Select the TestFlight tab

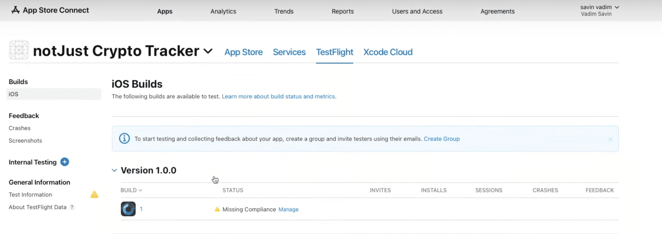pos(335,52)
